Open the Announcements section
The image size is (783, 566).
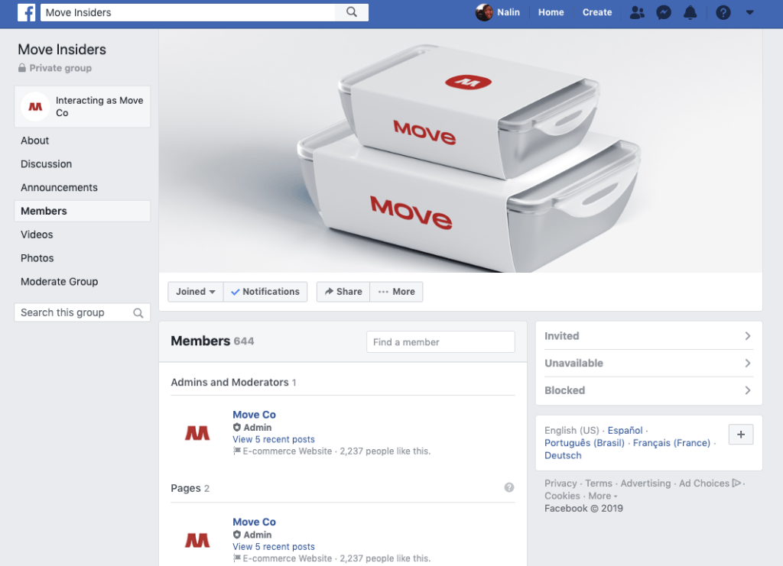coord(59,187)
